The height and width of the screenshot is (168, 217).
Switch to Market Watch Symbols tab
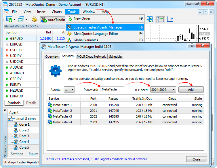pos(14,103)
